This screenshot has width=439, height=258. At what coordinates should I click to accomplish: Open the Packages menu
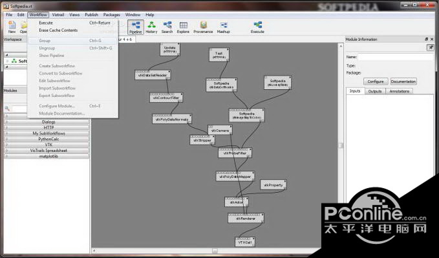click(111, 15)
